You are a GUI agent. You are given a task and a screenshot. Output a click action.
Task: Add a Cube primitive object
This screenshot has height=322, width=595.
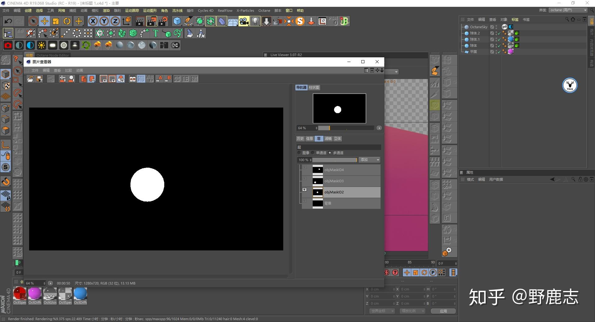click(177, 21)
